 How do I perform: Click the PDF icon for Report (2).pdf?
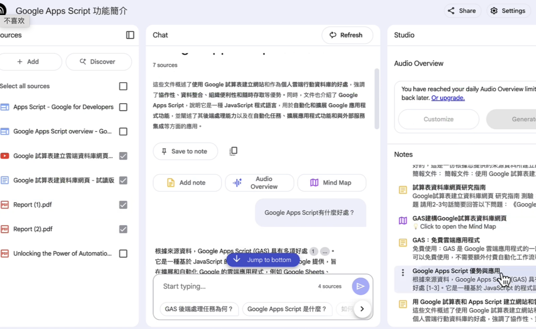[x=5, y=229]
